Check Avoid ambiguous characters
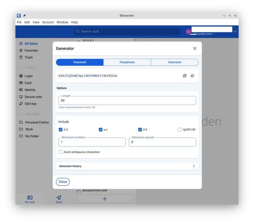Screen dimensions: 254x223 (61, 152)
